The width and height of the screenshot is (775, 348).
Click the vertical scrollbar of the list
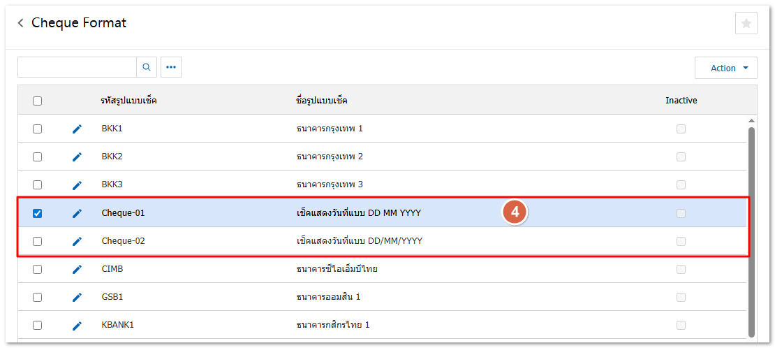pos(751,231)
